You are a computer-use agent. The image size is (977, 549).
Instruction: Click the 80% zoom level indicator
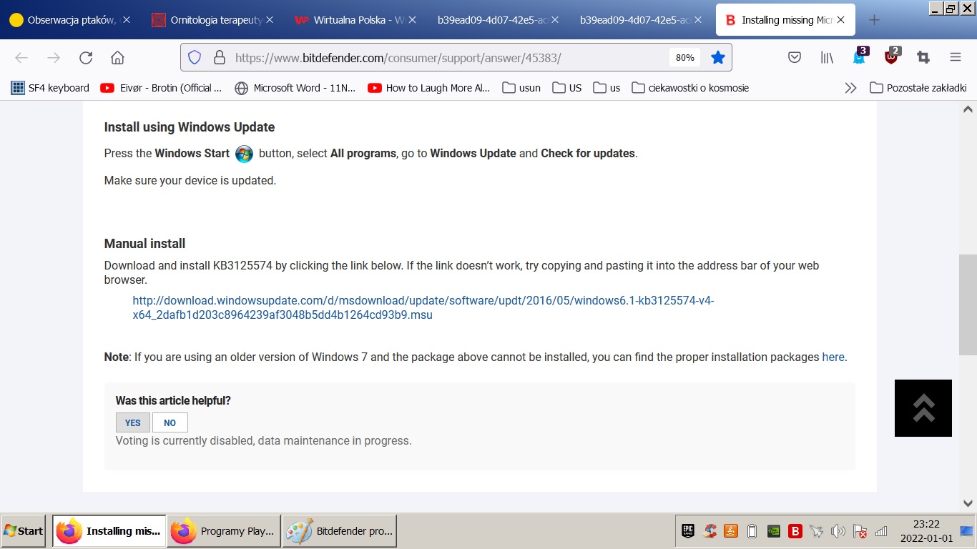coord(684,58)
